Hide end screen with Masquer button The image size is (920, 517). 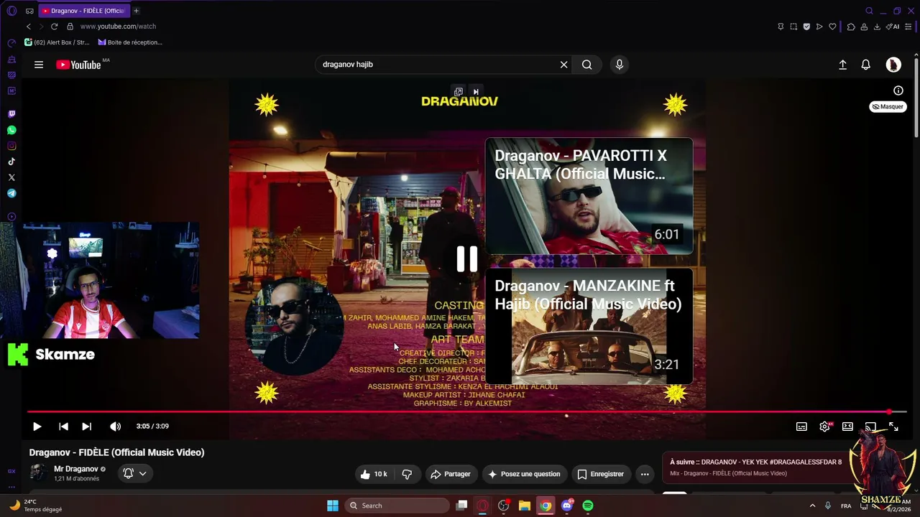(888, 106)
